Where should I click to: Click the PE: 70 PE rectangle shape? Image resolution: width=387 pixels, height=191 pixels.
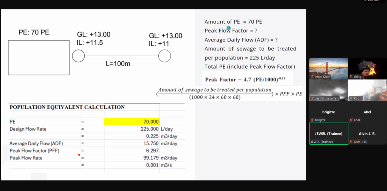pos(39,58)
